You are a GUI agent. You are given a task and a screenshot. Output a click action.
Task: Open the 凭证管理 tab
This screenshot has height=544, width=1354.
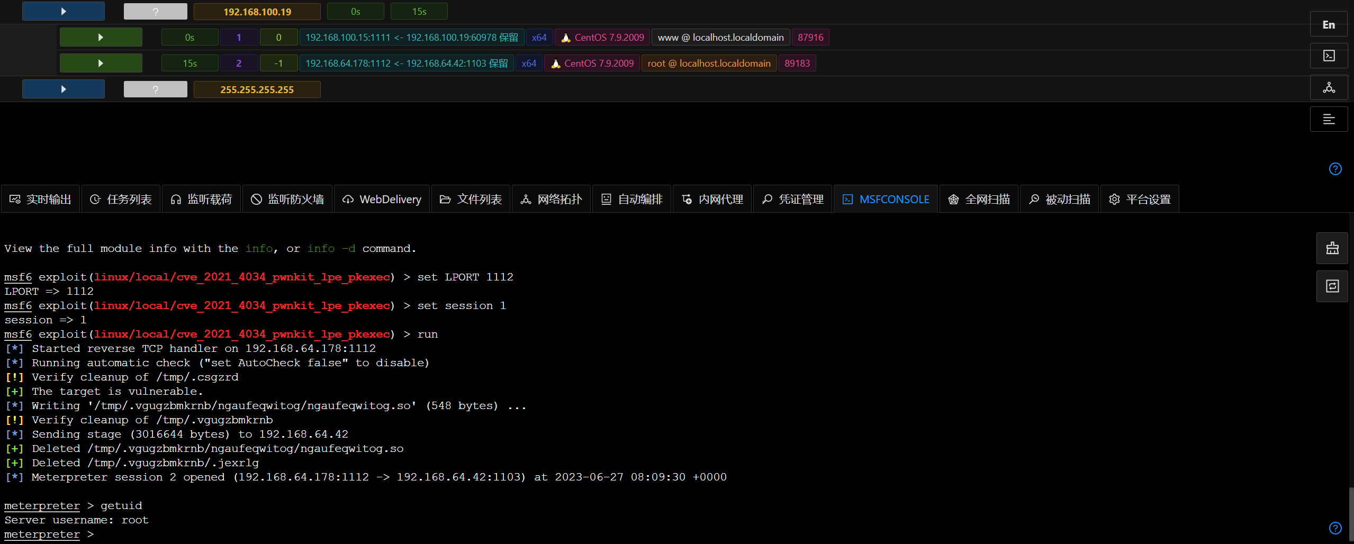click(x=793, y=199)
